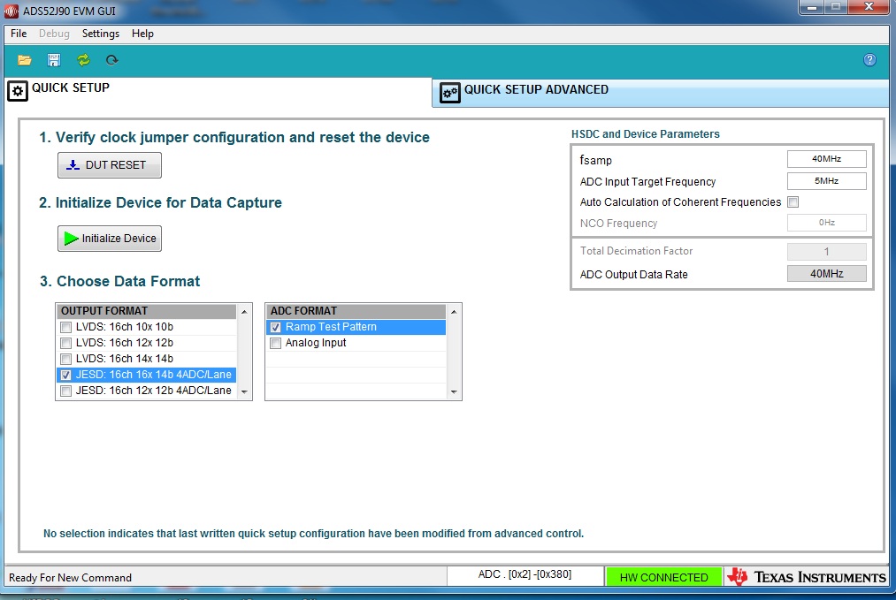896x600 pixels.
Task: Click the NCO Frequency 0Hz field
Action: pos(826,223)
